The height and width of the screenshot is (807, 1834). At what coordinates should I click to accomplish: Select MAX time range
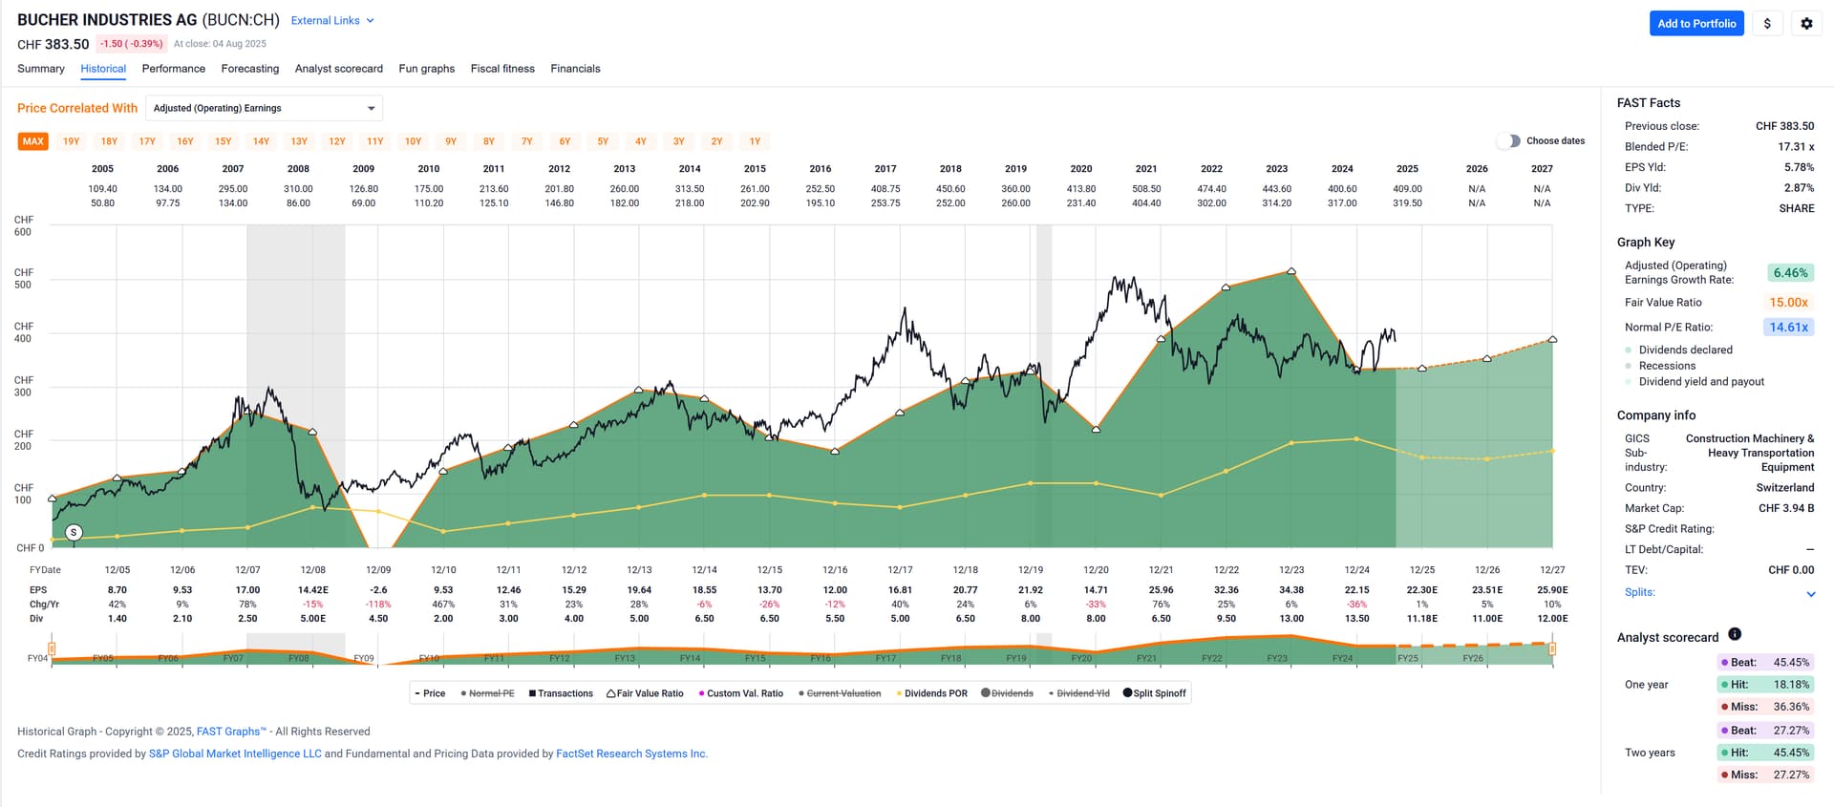tap(33, 141)
